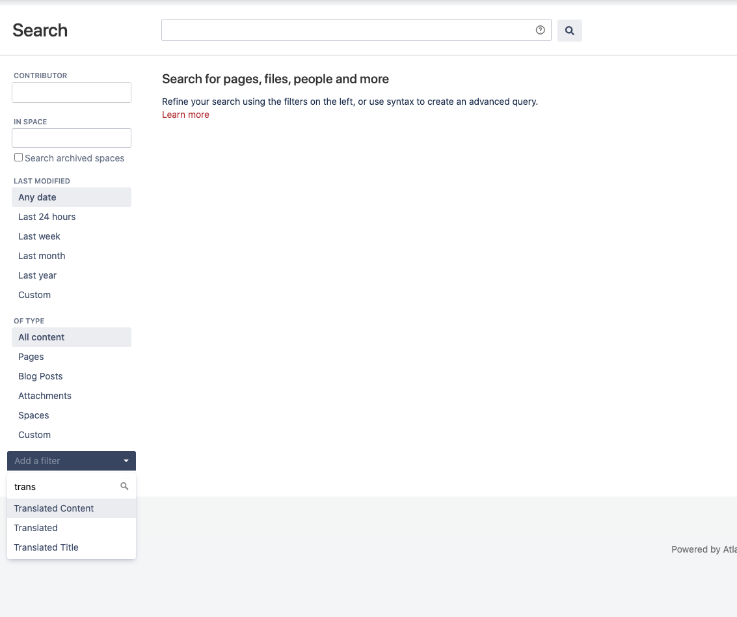Focus the Contributor input field
737x617 pixels.
[72, 92]
